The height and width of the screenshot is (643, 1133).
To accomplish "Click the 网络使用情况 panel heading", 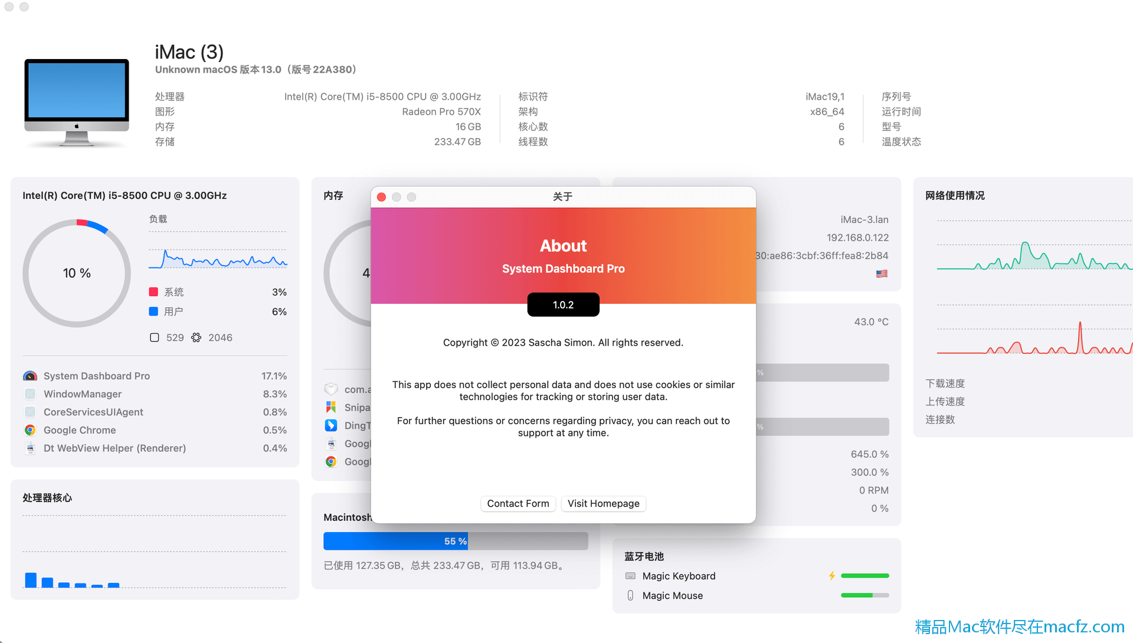I will [x=955, y=195].
